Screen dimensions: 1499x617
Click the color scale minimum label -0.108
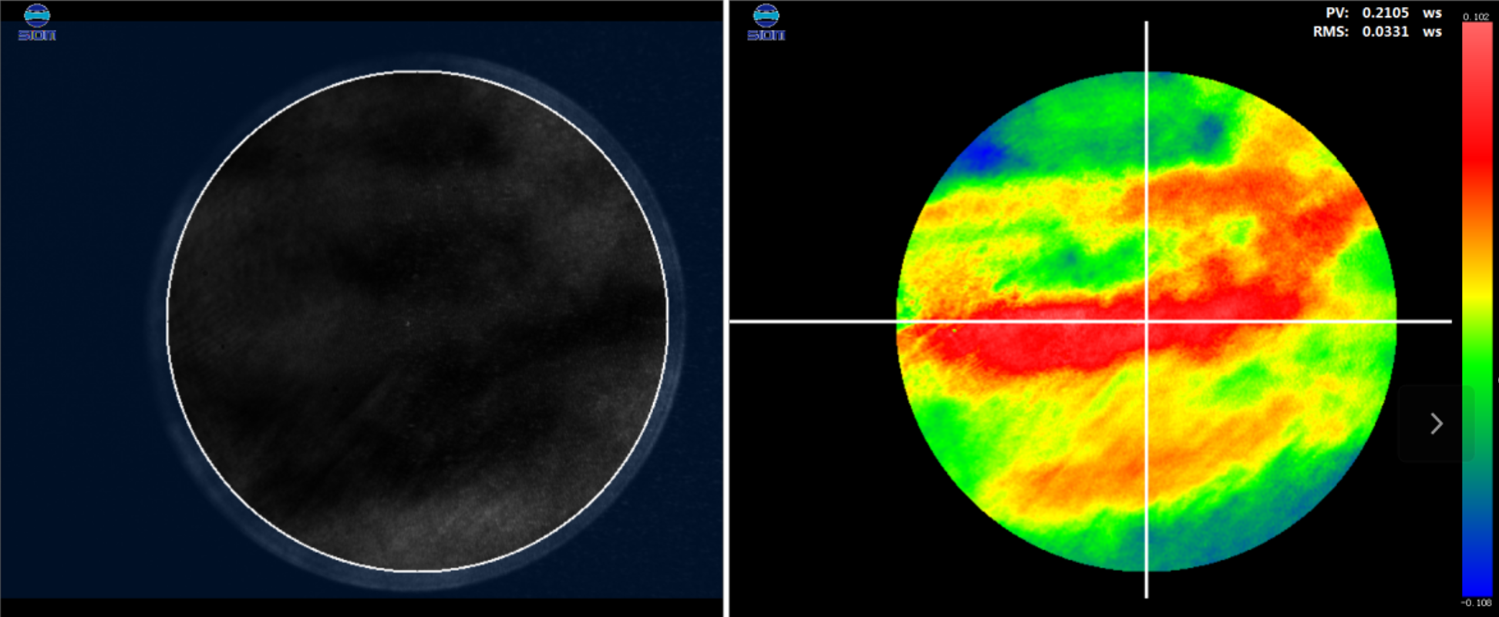point(1476,603)
